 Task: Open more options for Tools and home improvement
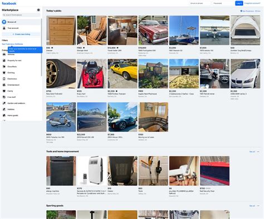(258, 152)
